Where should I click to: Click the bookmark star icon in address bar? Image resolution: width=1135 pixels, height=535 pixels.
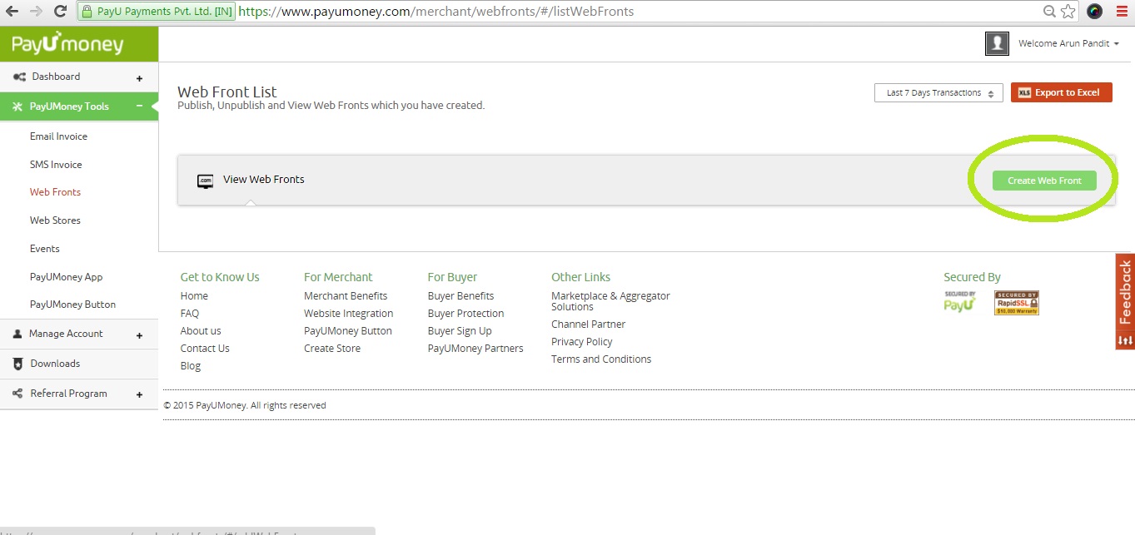click(x=1068, y=12)
